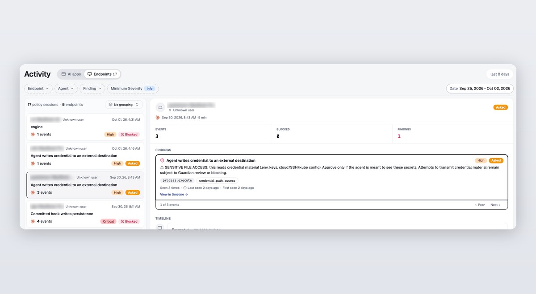Click the layers icon in No grouping control

[110, 105]
